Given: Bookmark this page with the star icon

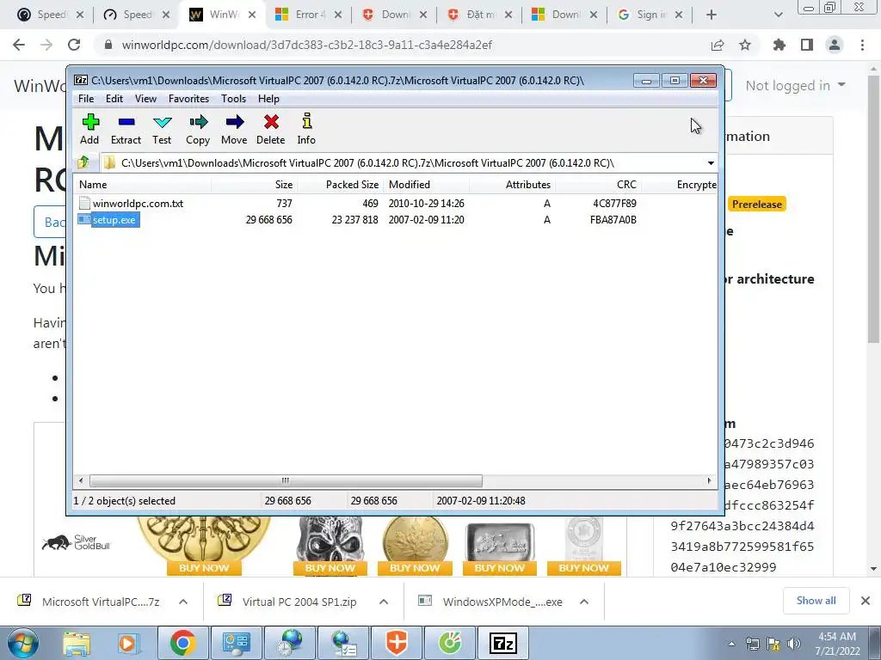Looking at the screenshot, I should (x=745, y=45).
